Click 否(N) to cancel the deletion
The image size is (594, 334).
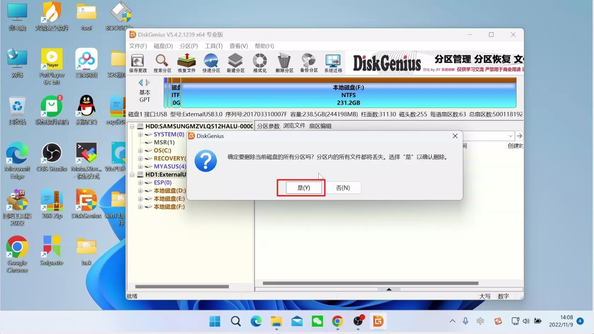point(343,188)
